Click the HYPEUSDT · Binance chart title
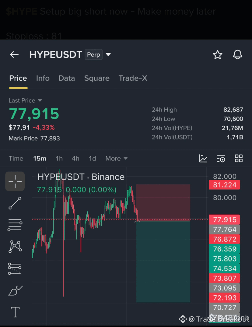252x327 pixels. point(81,177)
